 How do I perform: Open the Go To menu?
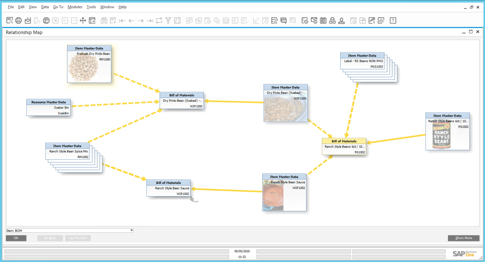coord(58,7)
